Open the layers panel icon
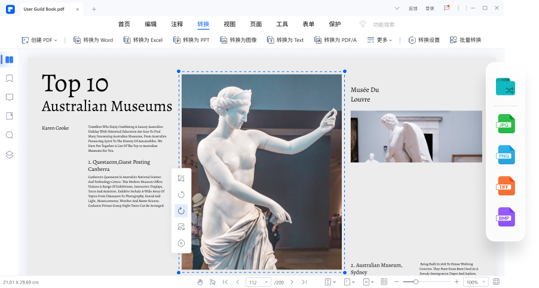Image resolution: width=539 pixels, height=288 pixels. coord(9,154)
